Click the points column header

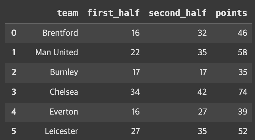pyautogui.click(x=231, y=13)
